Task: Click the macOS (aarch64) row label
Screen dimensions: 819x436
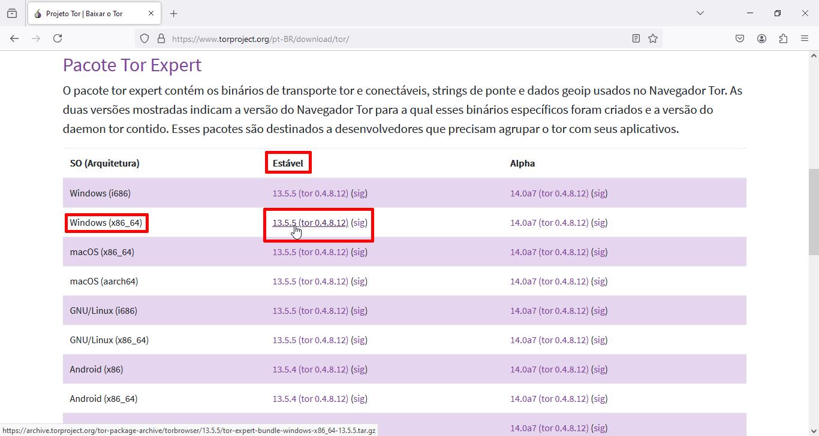Action: pyautogui.click(x=104, y=281)
